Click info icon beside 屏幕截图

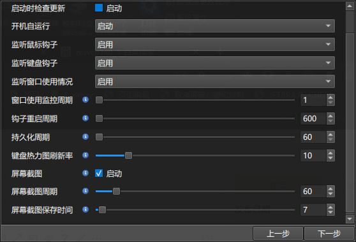85,173
